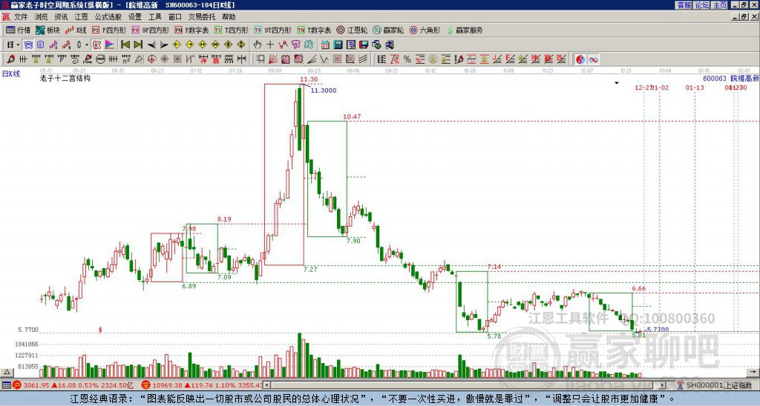760x406 pixels.
Task: Toggle the yin-yang taiji button
Action: tap(580, 59)
